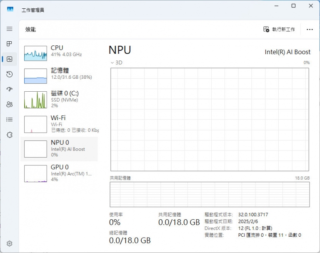Select NPU 0 performance item
The height and width of the screenshot is (253, 320).
tap(59, 149)
